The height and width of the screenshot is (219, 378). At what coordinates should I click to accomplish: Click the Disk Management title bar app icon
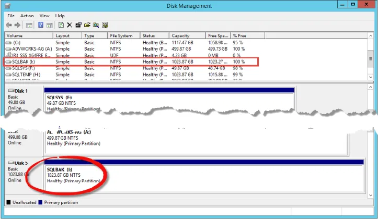(x=7, y=6)
